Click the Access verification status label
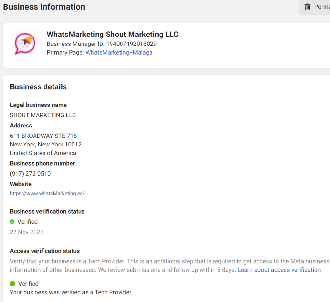The width and height of the screenshot is (330, 302). click(45, 251)
